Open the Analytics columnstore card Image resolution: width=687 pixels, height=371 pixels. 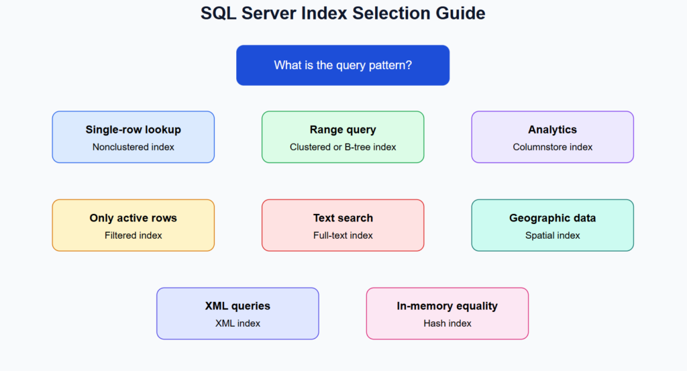553,137
